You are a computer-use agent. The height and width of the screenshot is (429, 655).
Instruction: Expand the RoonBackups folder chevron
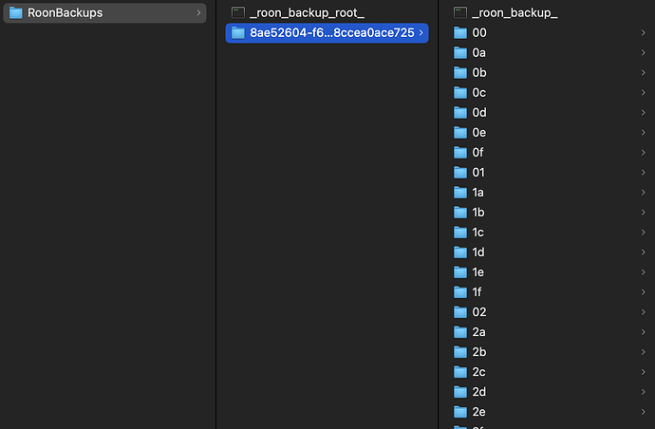point(198,13)
